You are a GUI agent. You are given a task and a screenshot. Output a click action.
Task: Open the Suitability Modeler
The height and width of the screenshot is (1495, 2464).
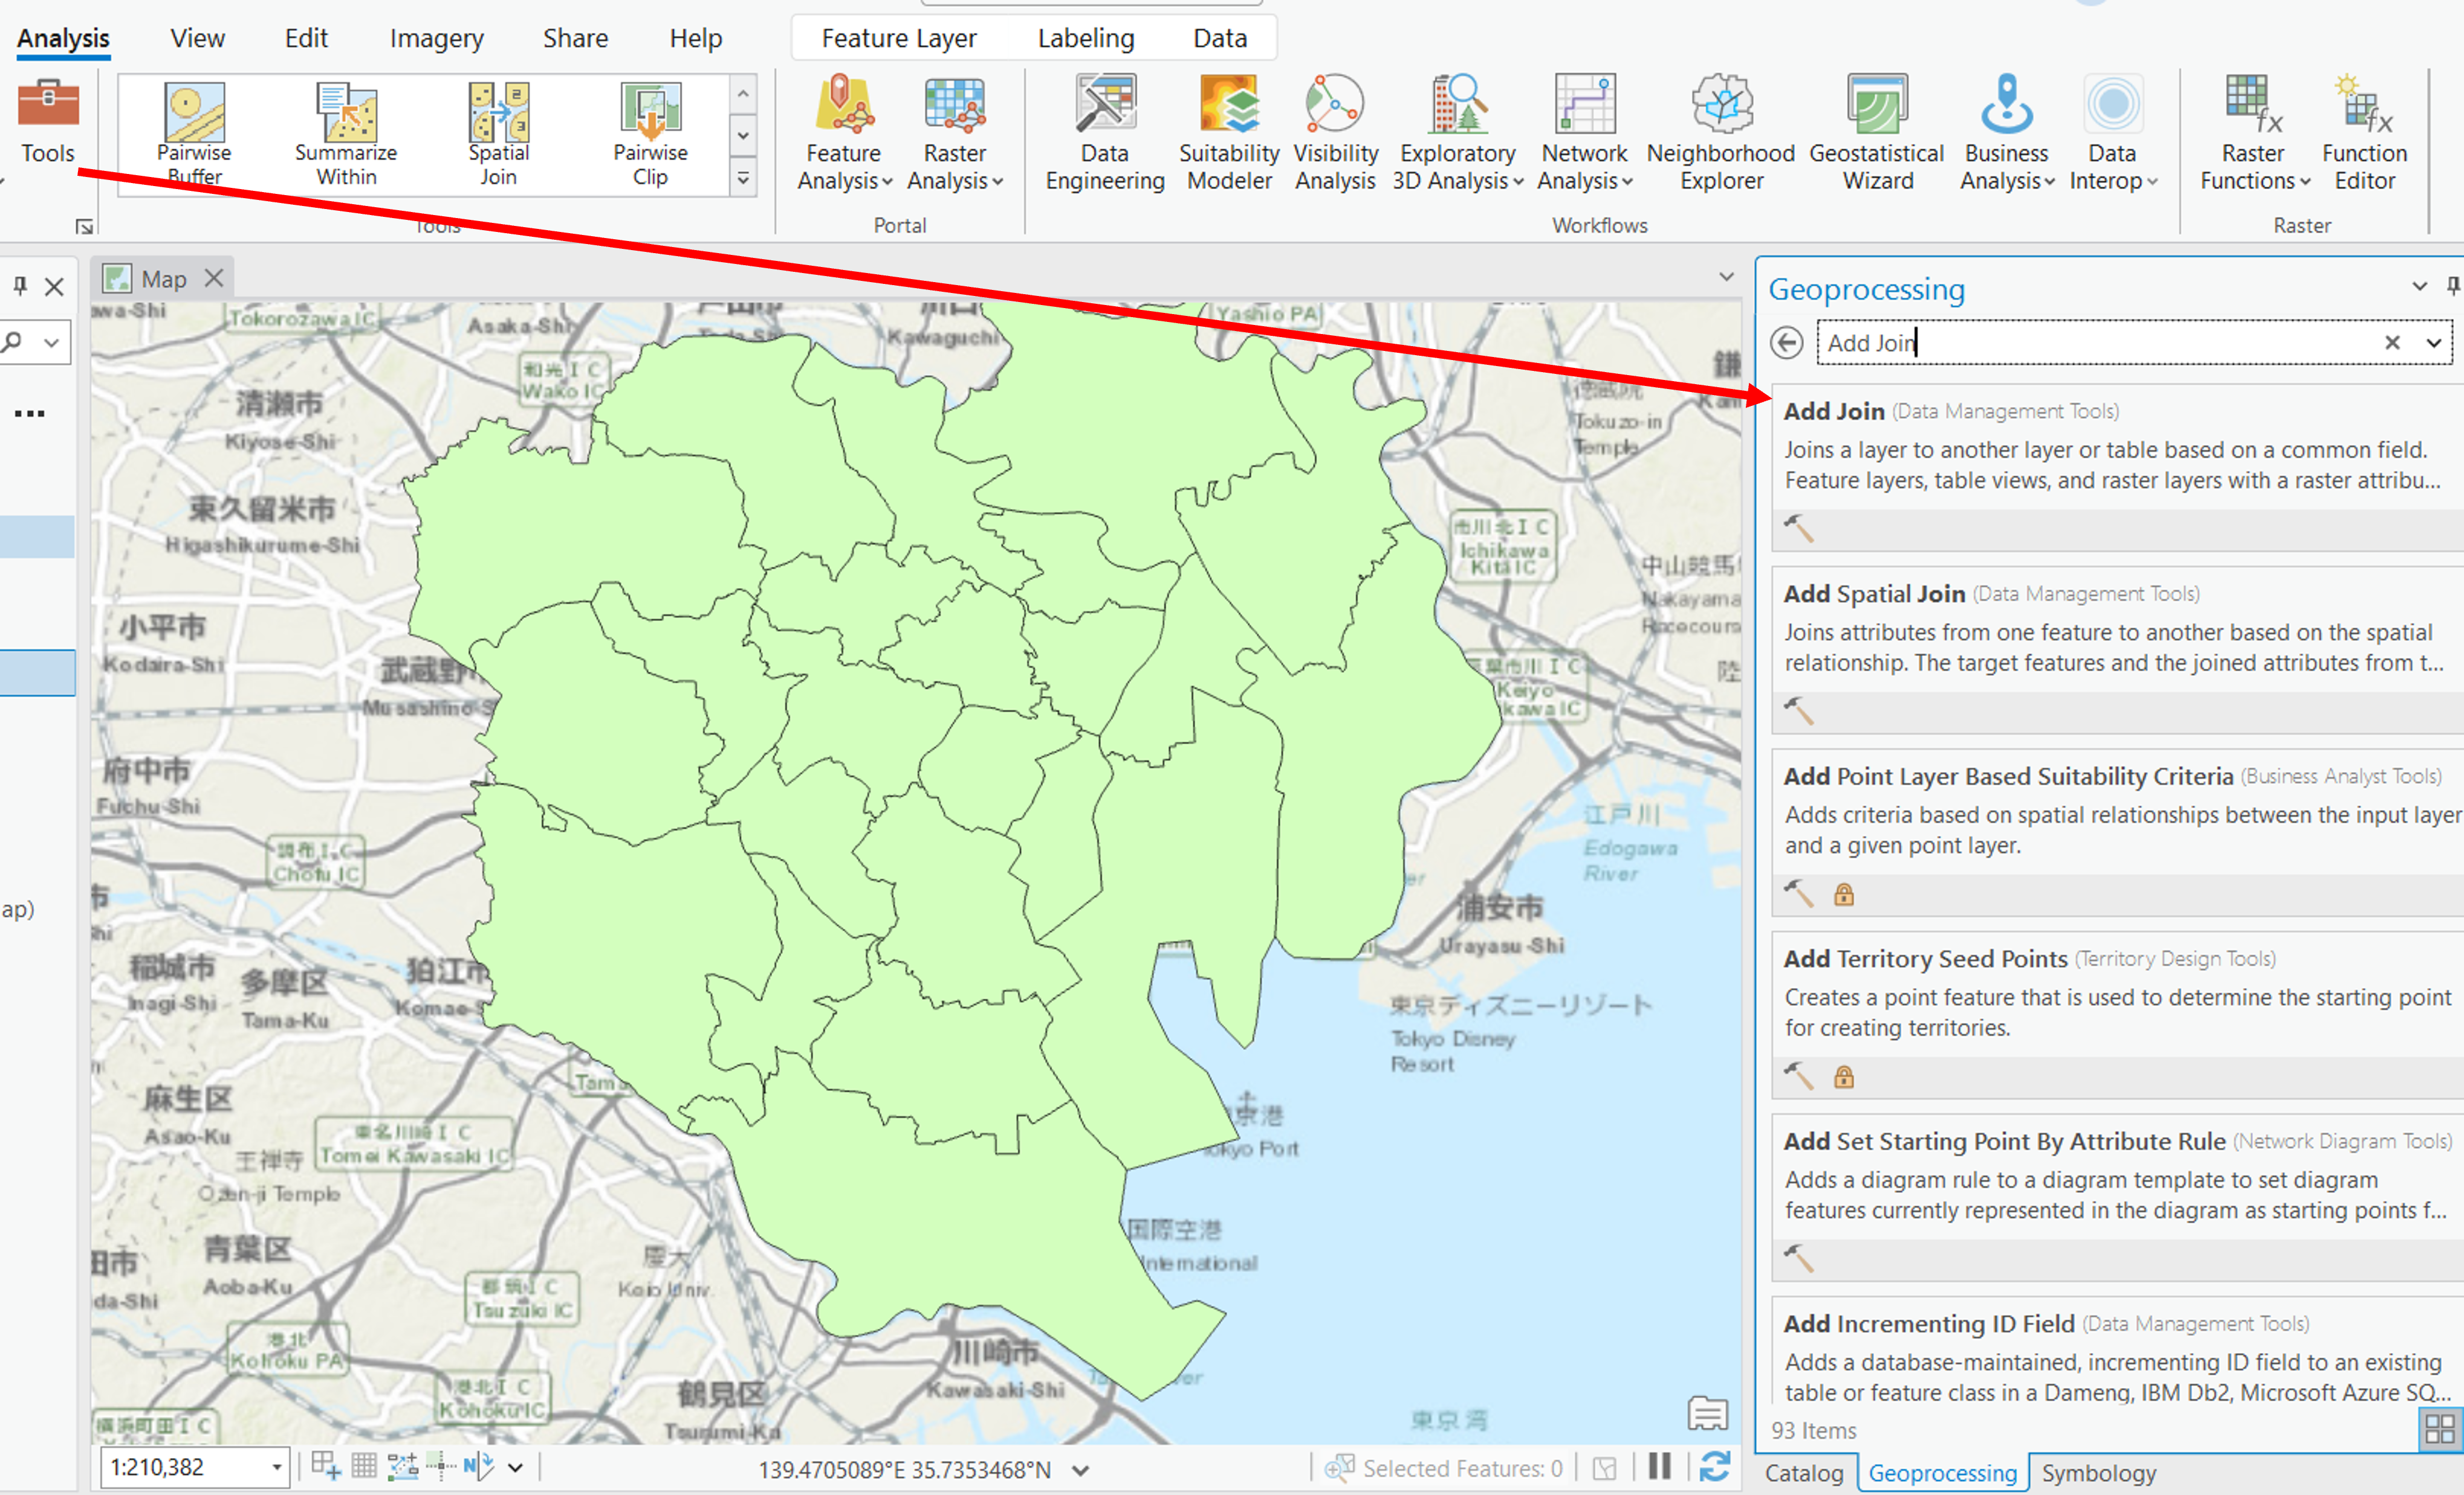pyautogui.click(x=1229, y=132)
